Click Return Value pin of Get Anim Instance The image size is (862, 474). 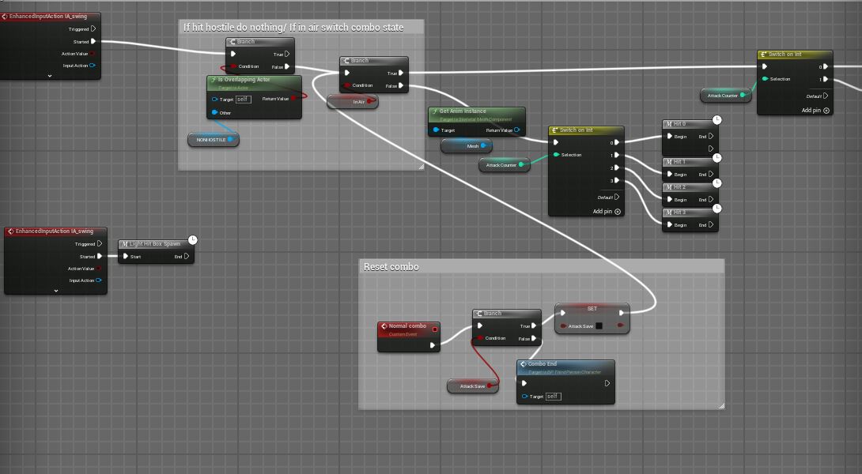(x=516, y=130)
